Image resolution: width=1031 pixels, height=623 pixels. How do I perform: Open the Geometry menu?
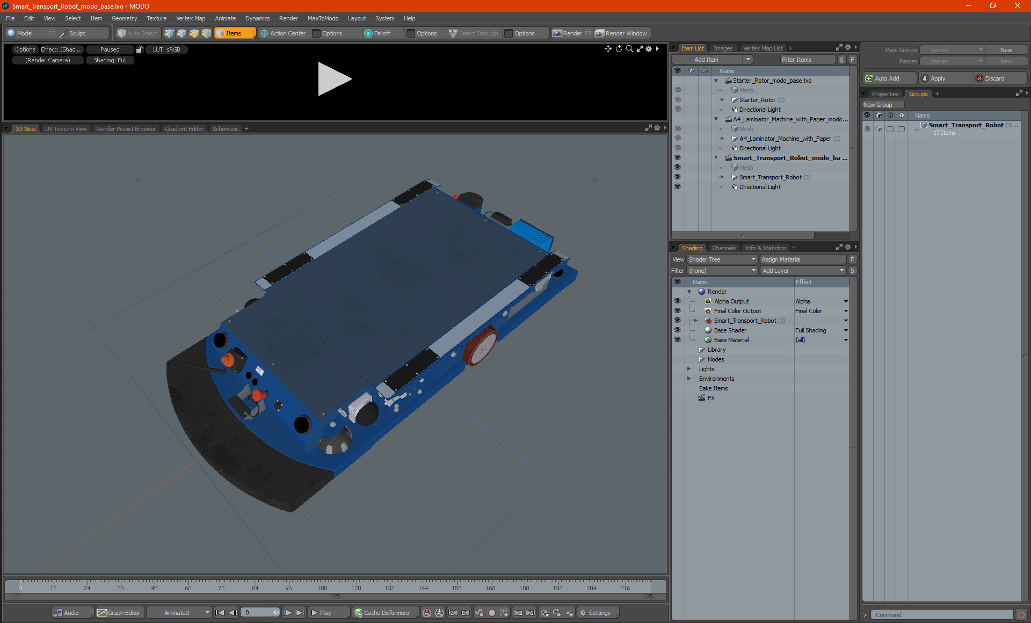point(124,18)
